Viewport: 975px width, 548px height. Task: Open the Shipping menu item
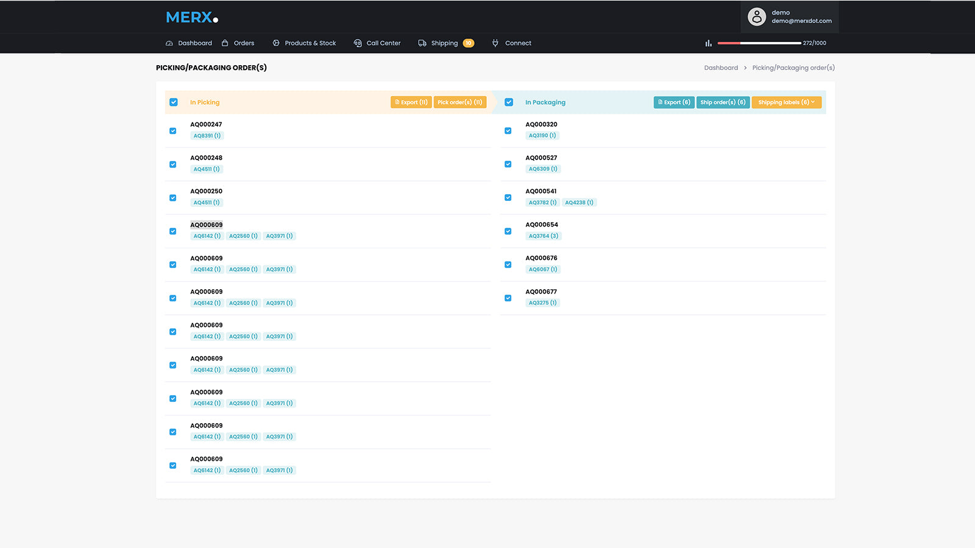point(444,43)
